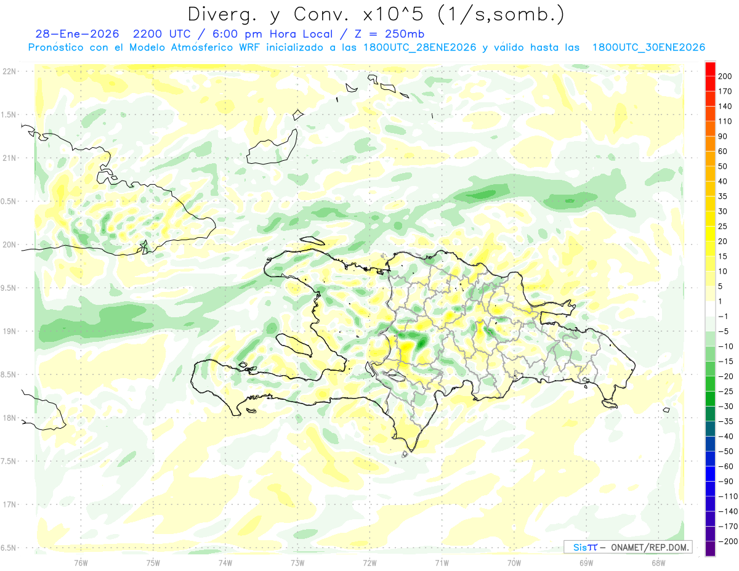The width and height of the screenshot is (739, 571).
Task: Click the colorbar label "-20"
Action: (727, 376)
